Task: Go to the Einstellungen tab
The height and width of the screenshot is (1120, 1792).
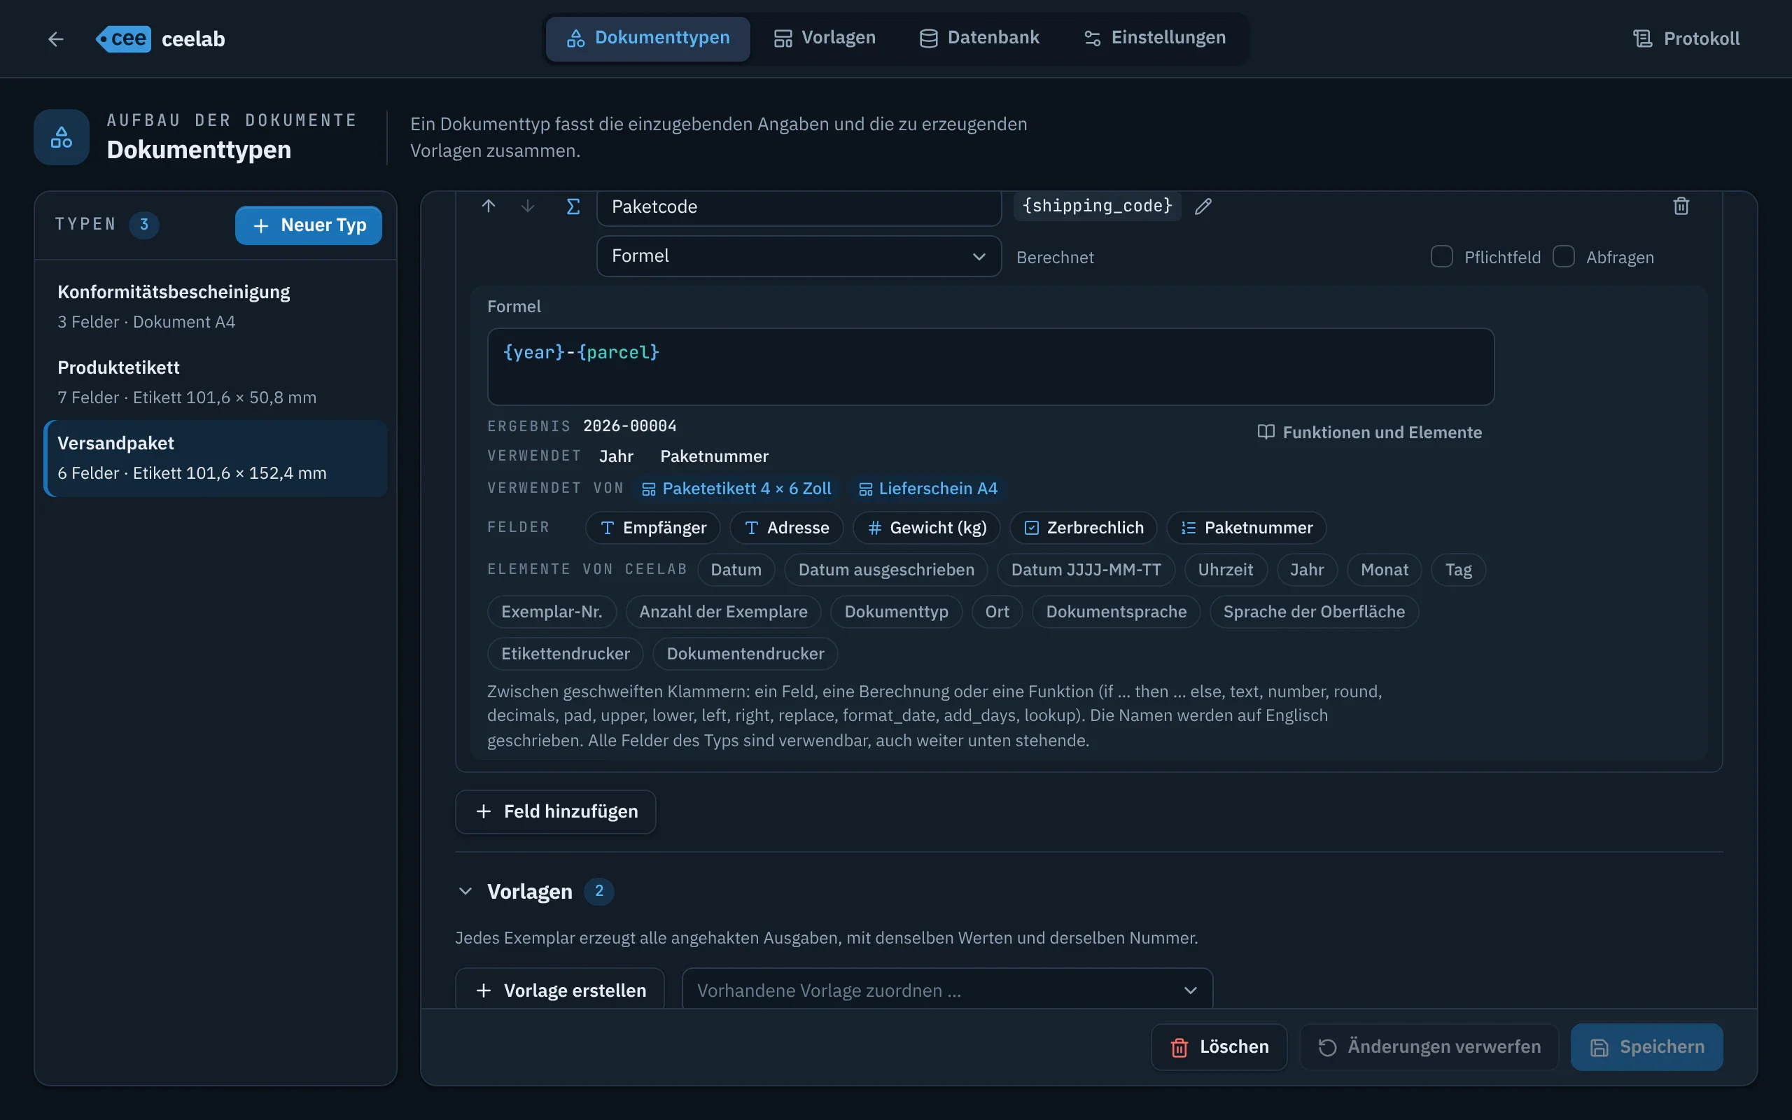Action: (1154, 38)
